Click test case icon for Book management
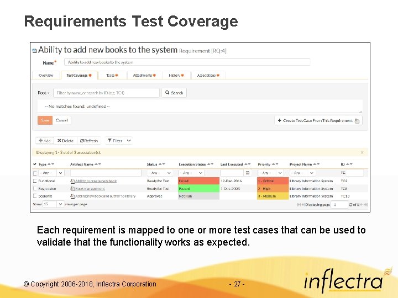Screen dimensions: 398x298 click(72, 189)
